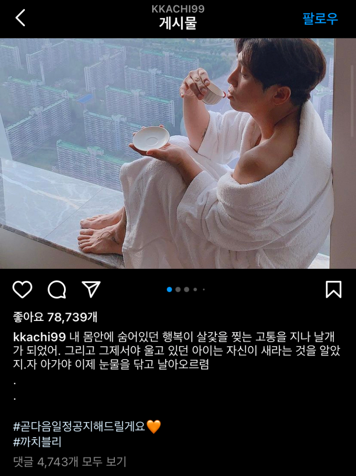Share post with paper plane icon
356x476 pixels.
[91, 289]
